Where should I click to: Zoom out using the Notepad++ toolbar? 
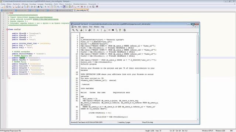tap(48, 7)
